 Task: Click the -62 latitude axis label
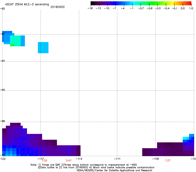2,34
